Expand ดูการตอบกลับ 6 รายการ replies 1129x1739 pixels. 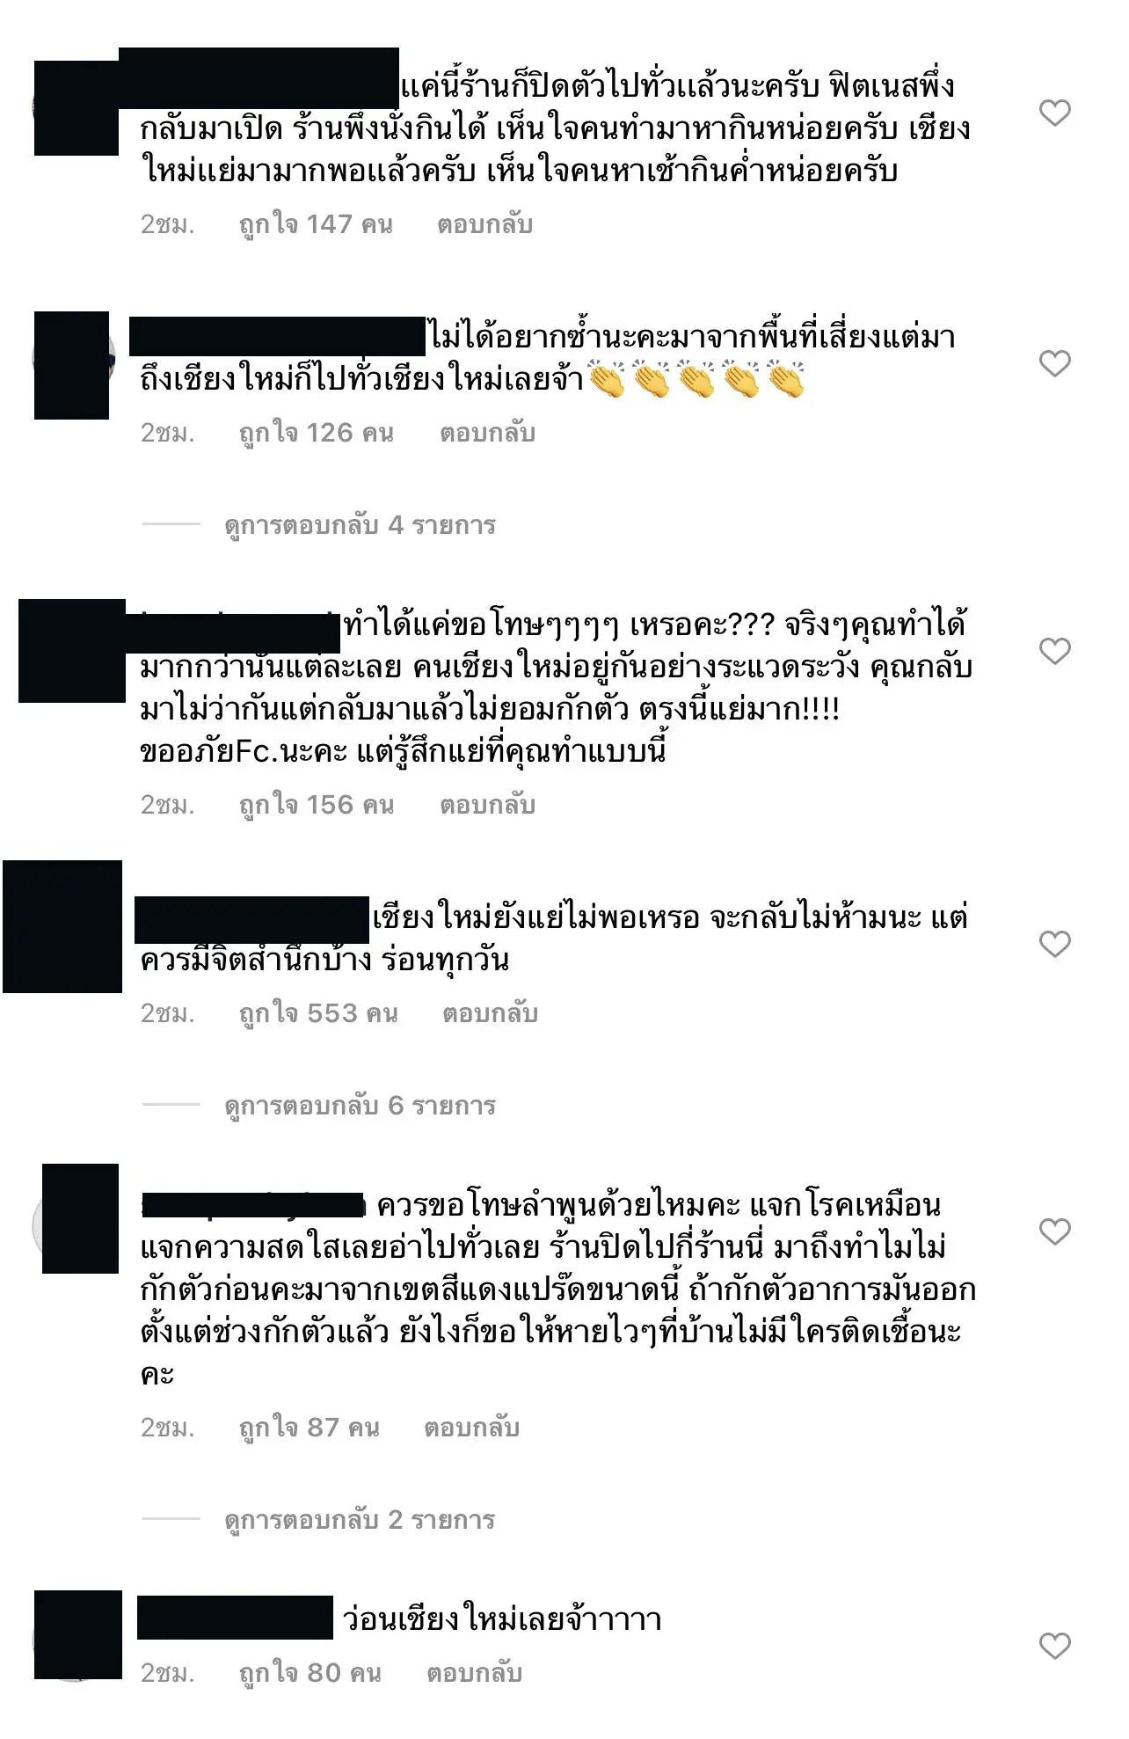pos(360,1106)
